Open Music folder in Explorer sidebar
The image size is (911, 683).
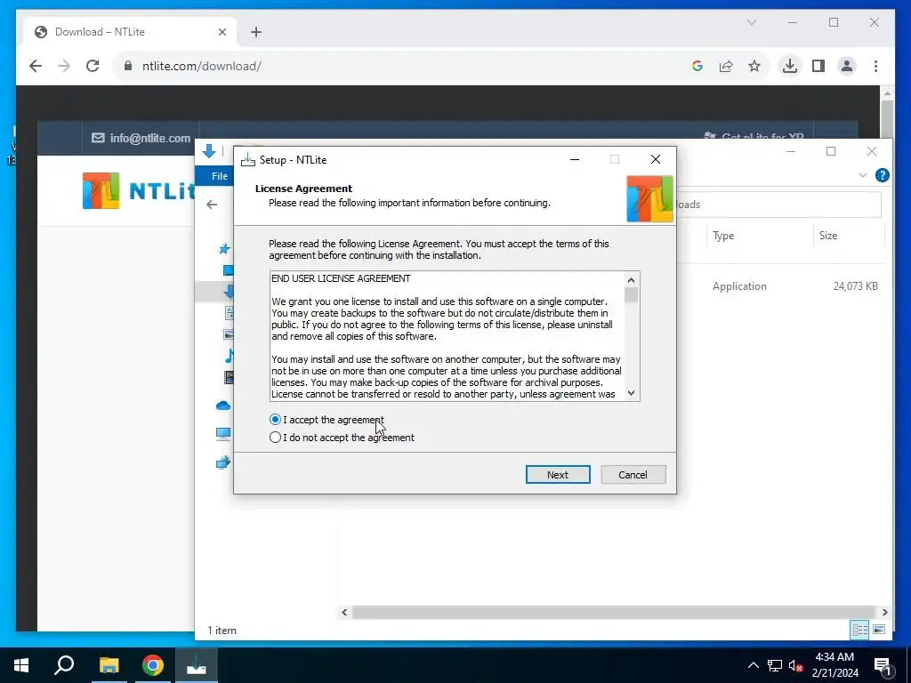[229, 356]
